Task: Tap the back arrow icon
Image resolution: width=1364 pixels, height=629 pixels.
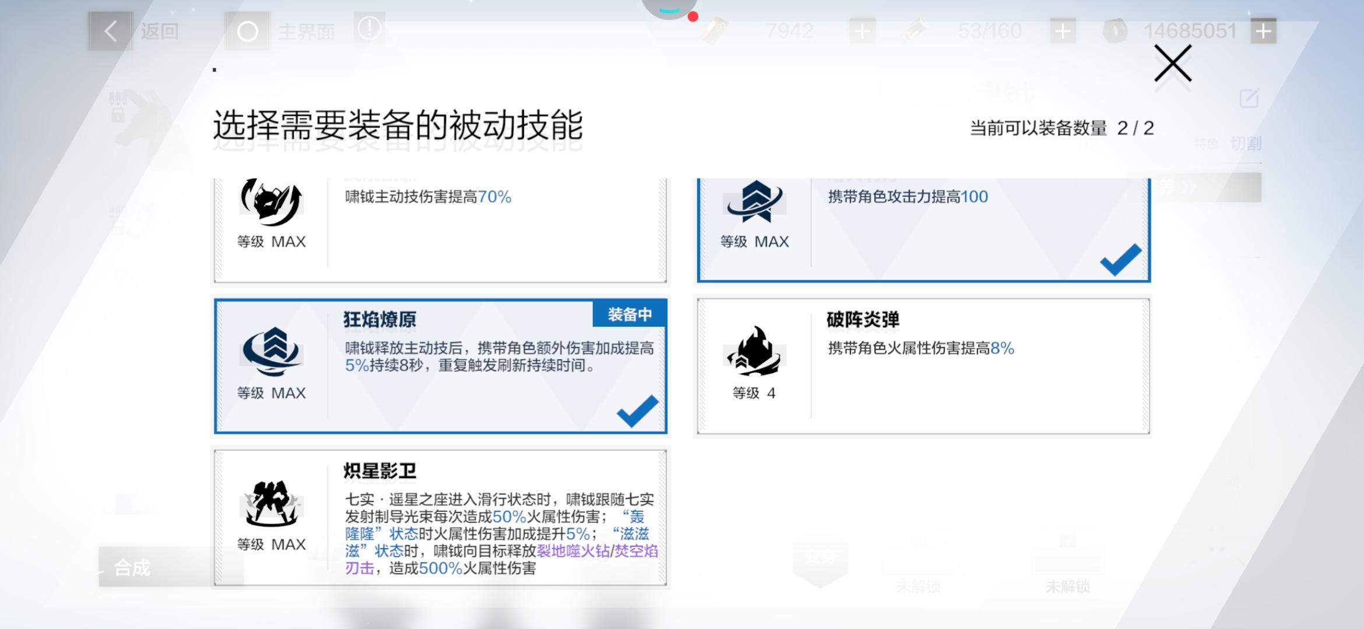Action: pos(111,31)
